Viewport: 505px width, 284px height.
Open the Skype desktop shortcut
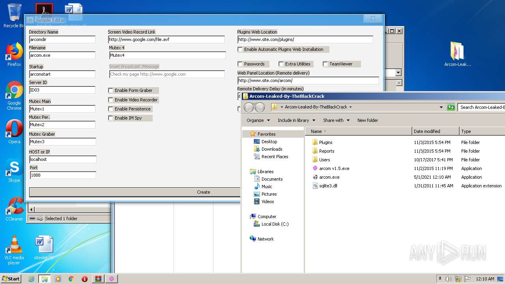coord(14,170)
